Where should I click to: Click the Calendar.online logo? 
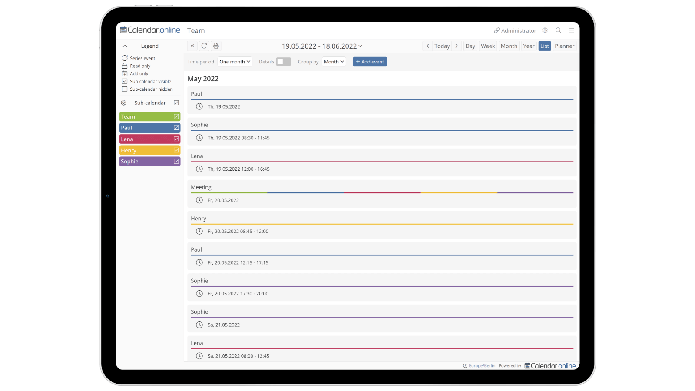150,30
